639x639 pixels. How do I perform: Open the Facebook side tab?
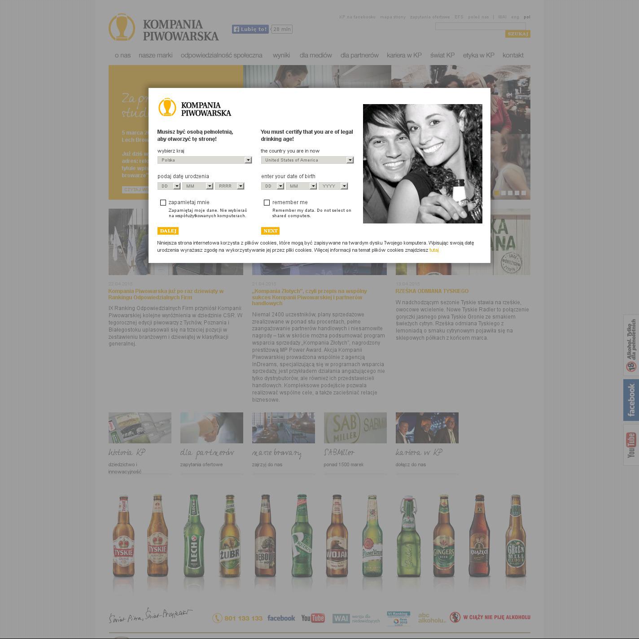click(x=631, y=400)
